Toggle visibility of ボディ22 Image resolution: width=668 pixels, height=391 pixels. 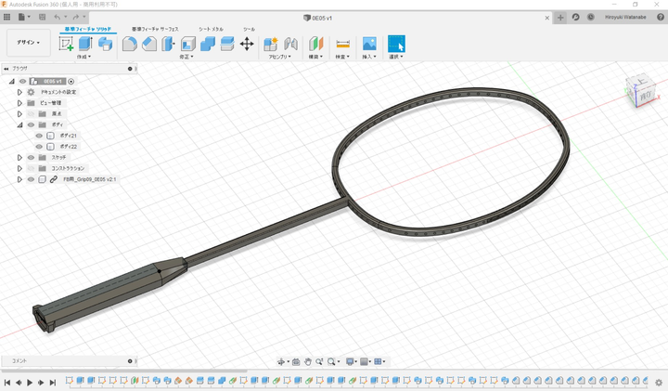point(39,147)
